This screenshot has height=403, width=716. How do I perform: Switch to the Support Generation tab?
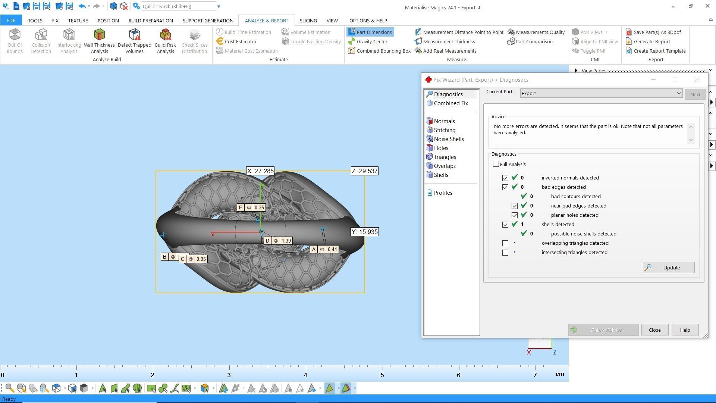tap(208, 21)
